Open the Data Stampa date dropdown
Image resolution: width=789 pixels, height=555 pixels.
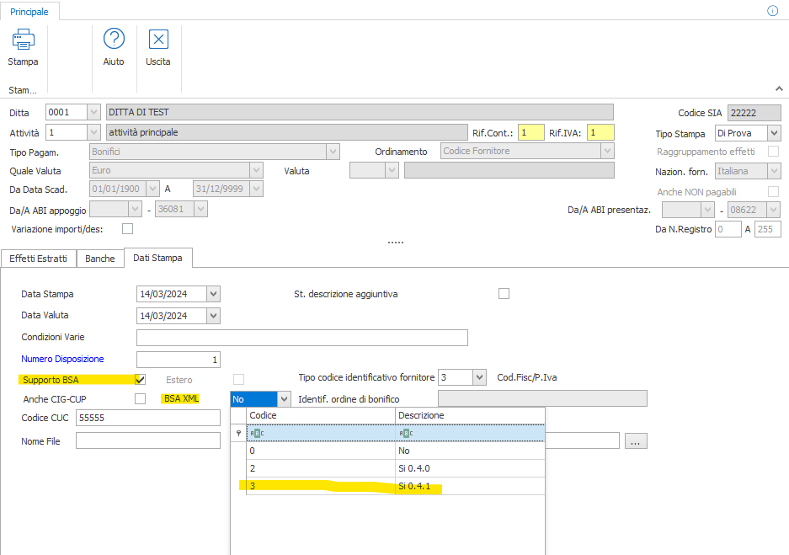tap(213, 294)
